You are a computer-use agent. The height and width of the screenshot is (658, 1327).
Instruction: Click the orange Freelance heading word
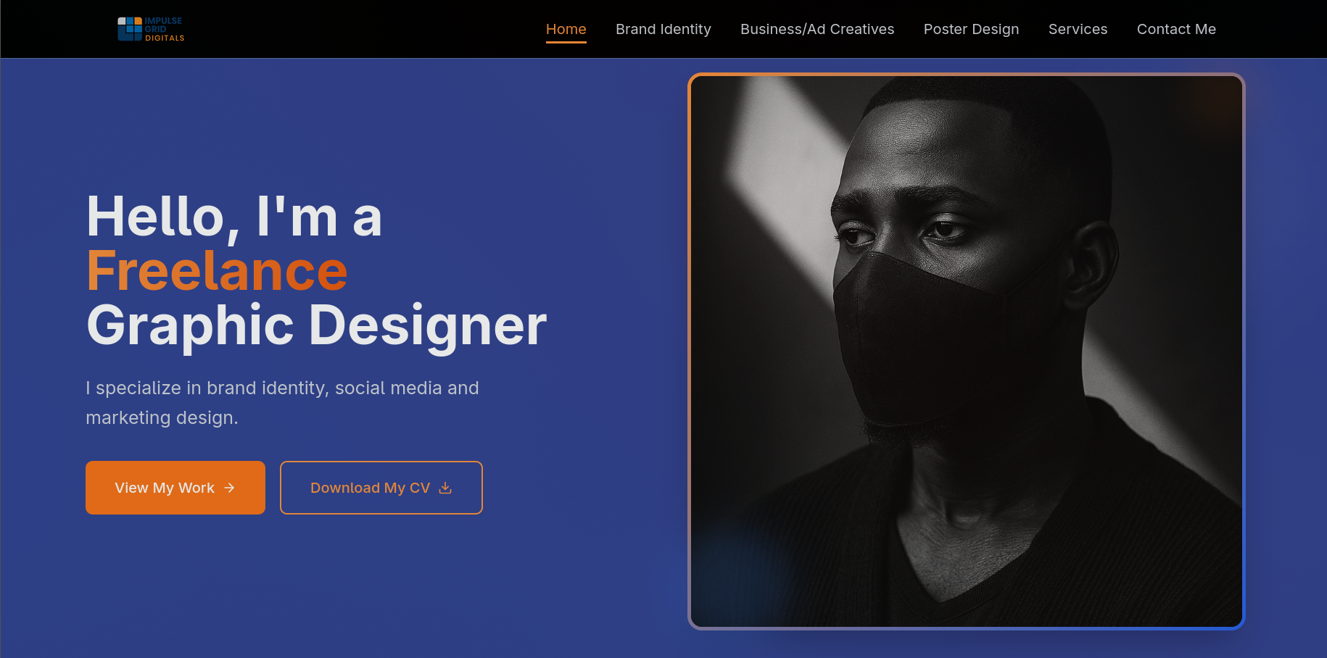217,271
